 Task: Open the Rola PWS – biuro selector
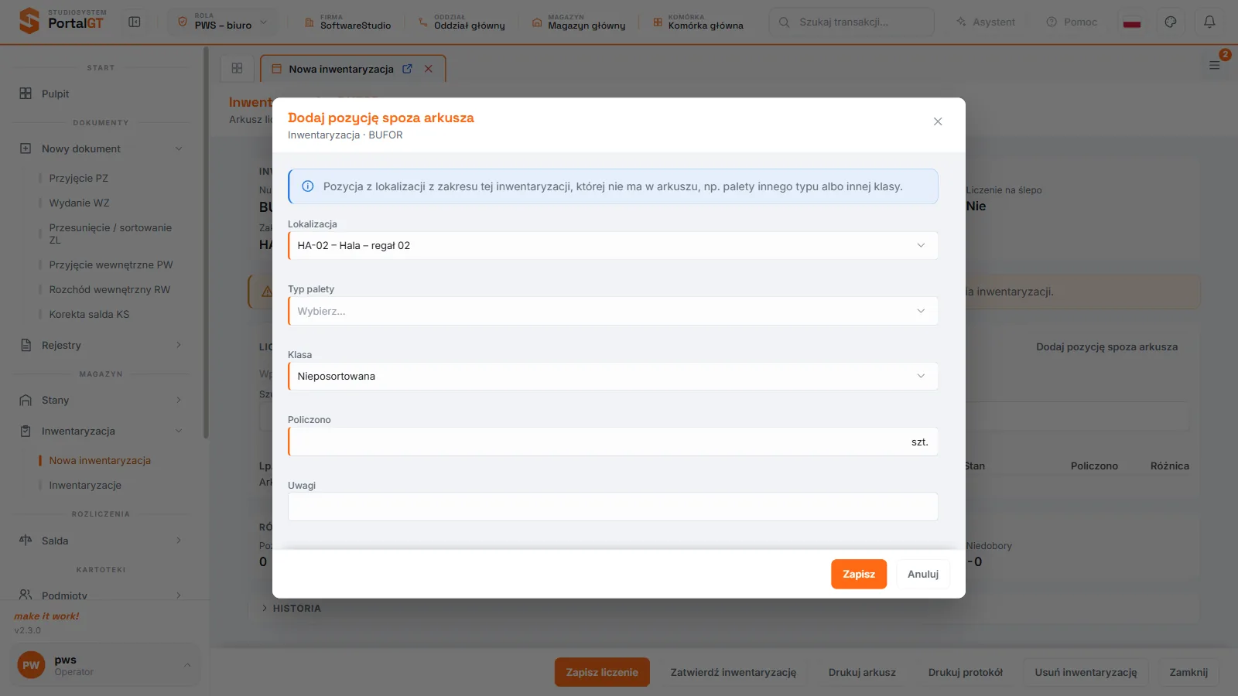222,22
